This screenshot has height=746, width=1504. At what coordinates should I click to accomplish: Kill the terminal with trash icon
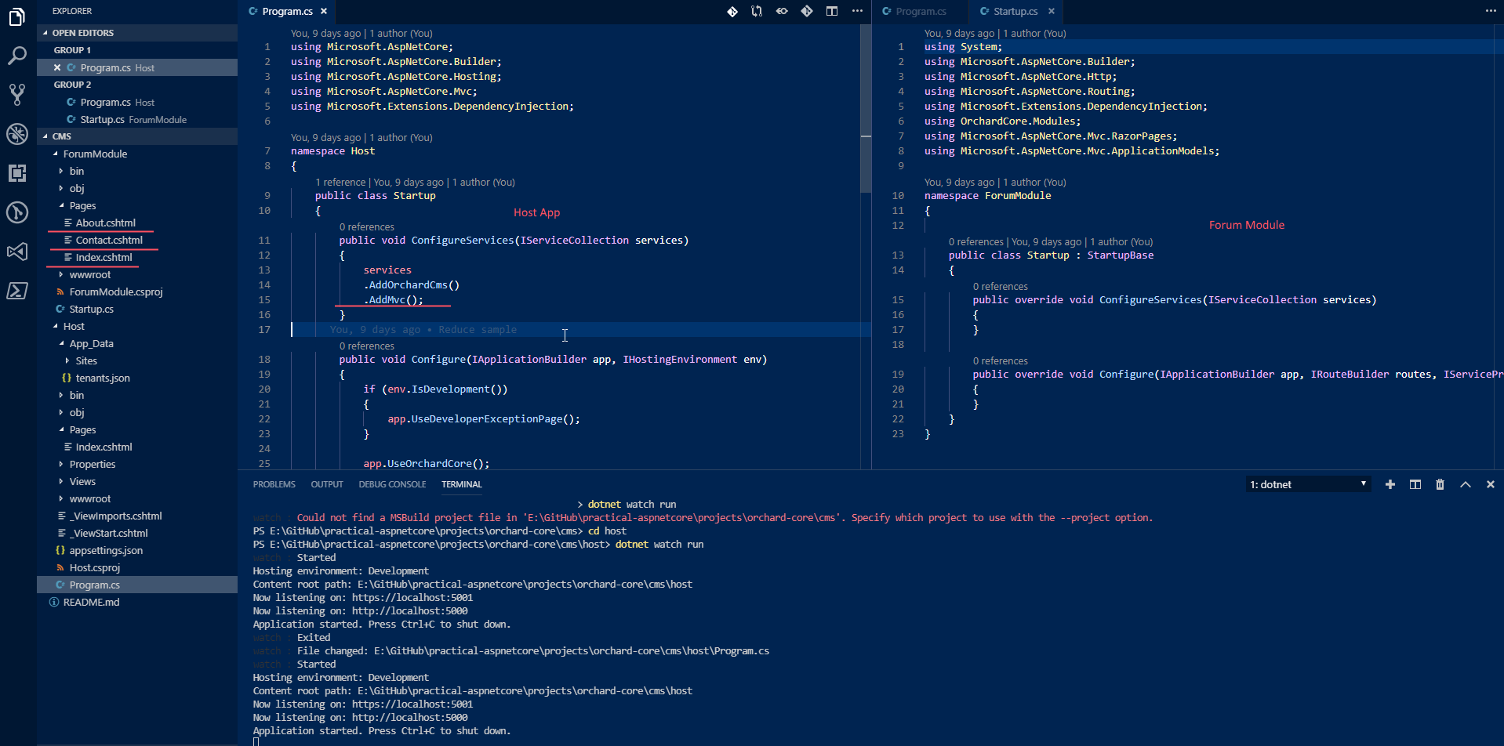pos(1440,484)
